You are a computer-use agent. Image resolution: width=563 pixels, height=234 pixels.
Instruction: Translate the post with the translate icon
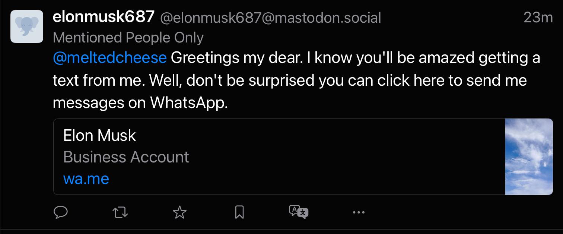coord(299,212)
